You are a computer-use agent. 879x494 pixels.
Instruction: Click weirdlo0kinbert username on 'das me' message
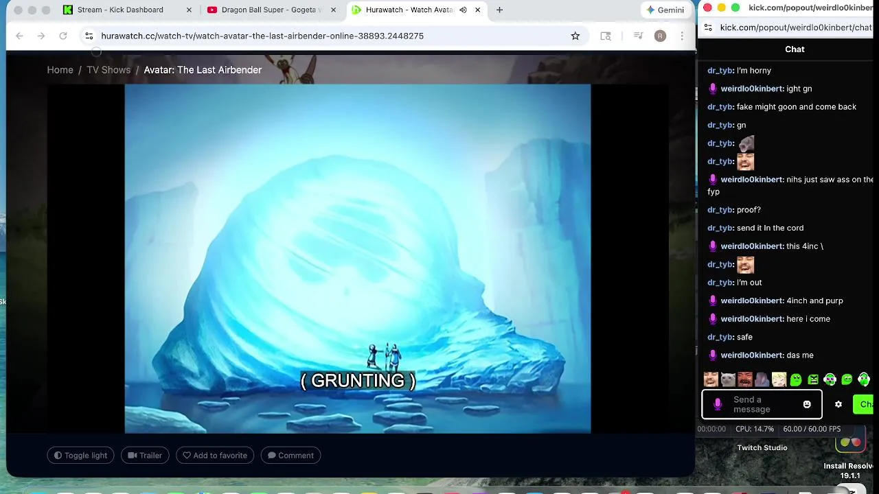click(751, 355)
